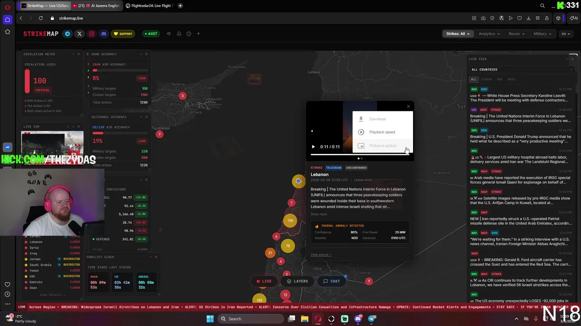581x326 pixels.
Task: Open the StrikeMap Telegram channel icon
Action: tap(68, 34)
